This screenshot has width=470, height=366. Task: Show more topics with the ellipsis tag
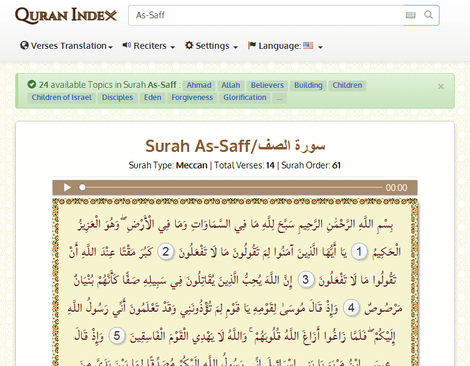[x=279, y=98]
